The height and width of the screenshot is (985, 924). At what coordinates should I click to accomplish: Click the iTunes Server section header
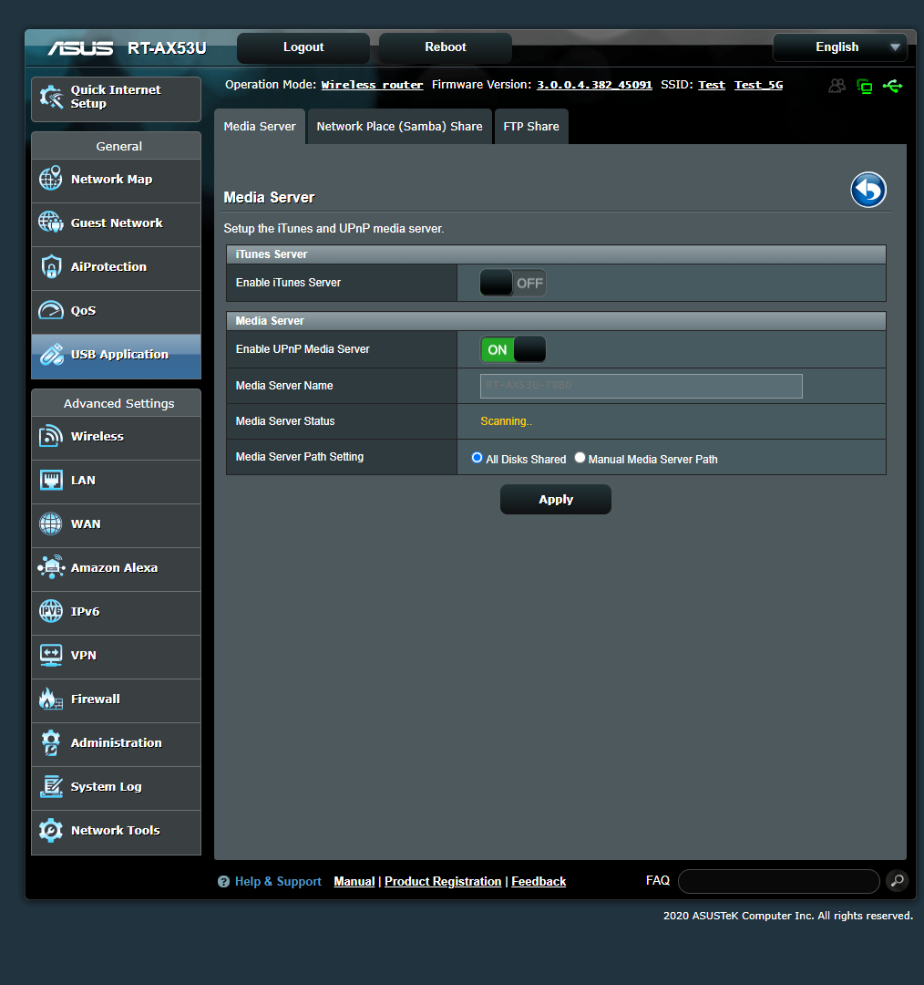[x=556, y=254]
